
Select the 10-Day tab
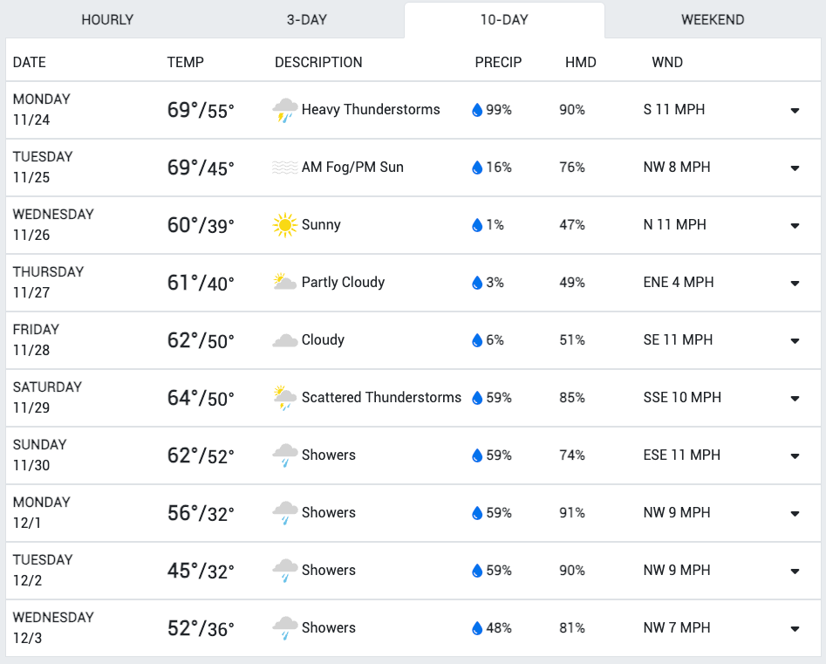504,20
